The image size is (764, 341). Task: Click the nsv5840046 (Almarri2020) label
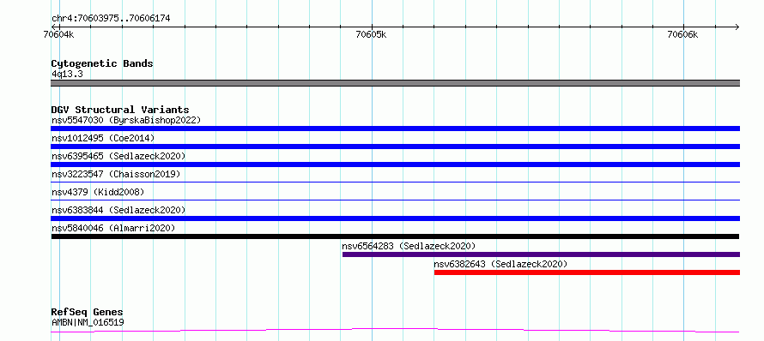(113, 228)
